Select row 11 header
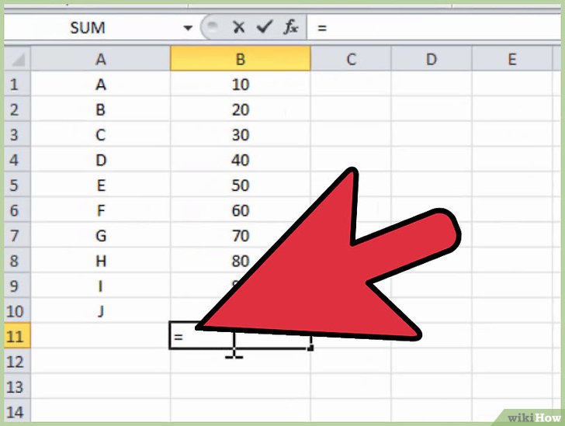The height and width of the screenshot is (426, 565). coord(16,337)
